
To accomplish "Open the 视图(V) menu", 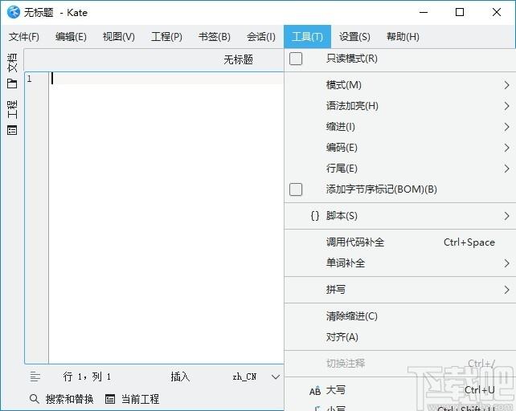I will 119,36.
